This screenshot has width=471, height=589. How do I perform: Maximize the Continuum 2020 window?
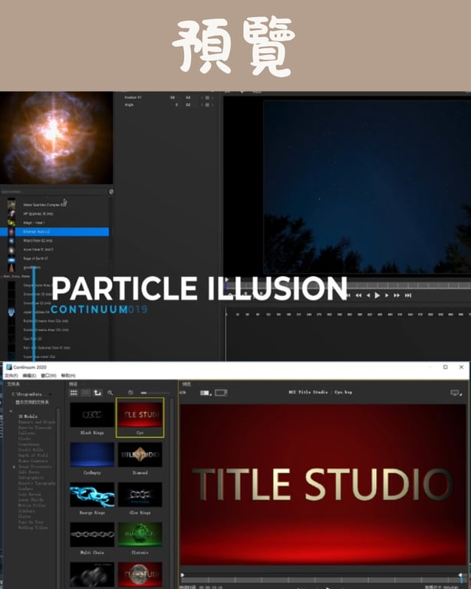point(445,367)
